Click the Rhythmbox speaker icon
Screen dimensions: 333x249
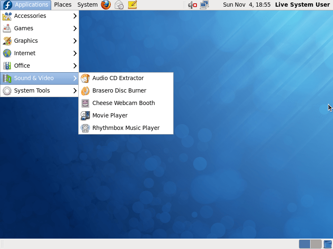pyautogui.click(x=85, y=128)
